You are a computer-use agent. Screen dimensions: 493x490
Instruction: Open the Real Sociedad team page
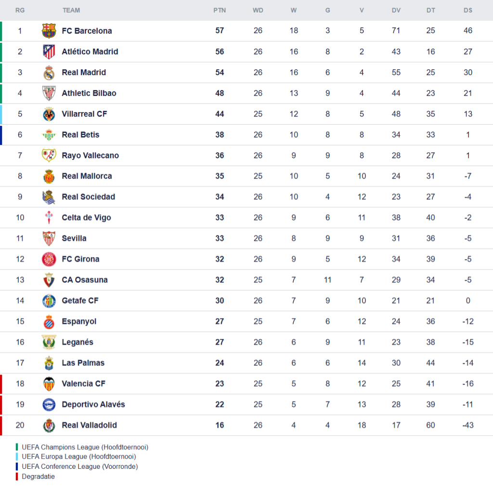click(x=88, y=197)
